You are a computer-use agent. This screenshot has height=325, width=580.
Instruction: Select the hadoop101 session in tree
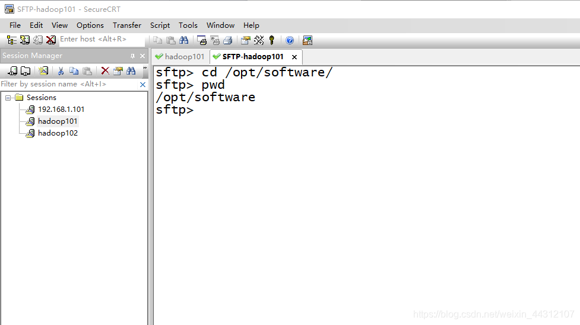[58, 121]
